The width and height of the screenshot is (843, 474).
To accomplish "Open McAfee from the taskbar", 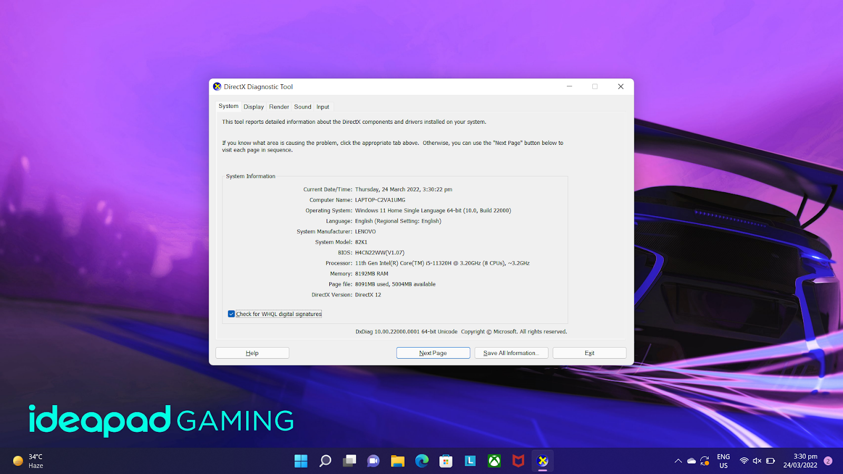I will [518, 461].
